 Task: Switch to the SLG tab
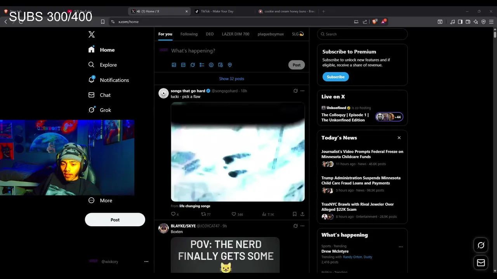[298, 34]
